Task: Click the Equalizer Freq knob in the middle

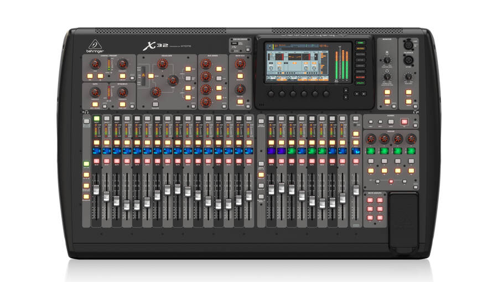Action: (x=173, y=80)
